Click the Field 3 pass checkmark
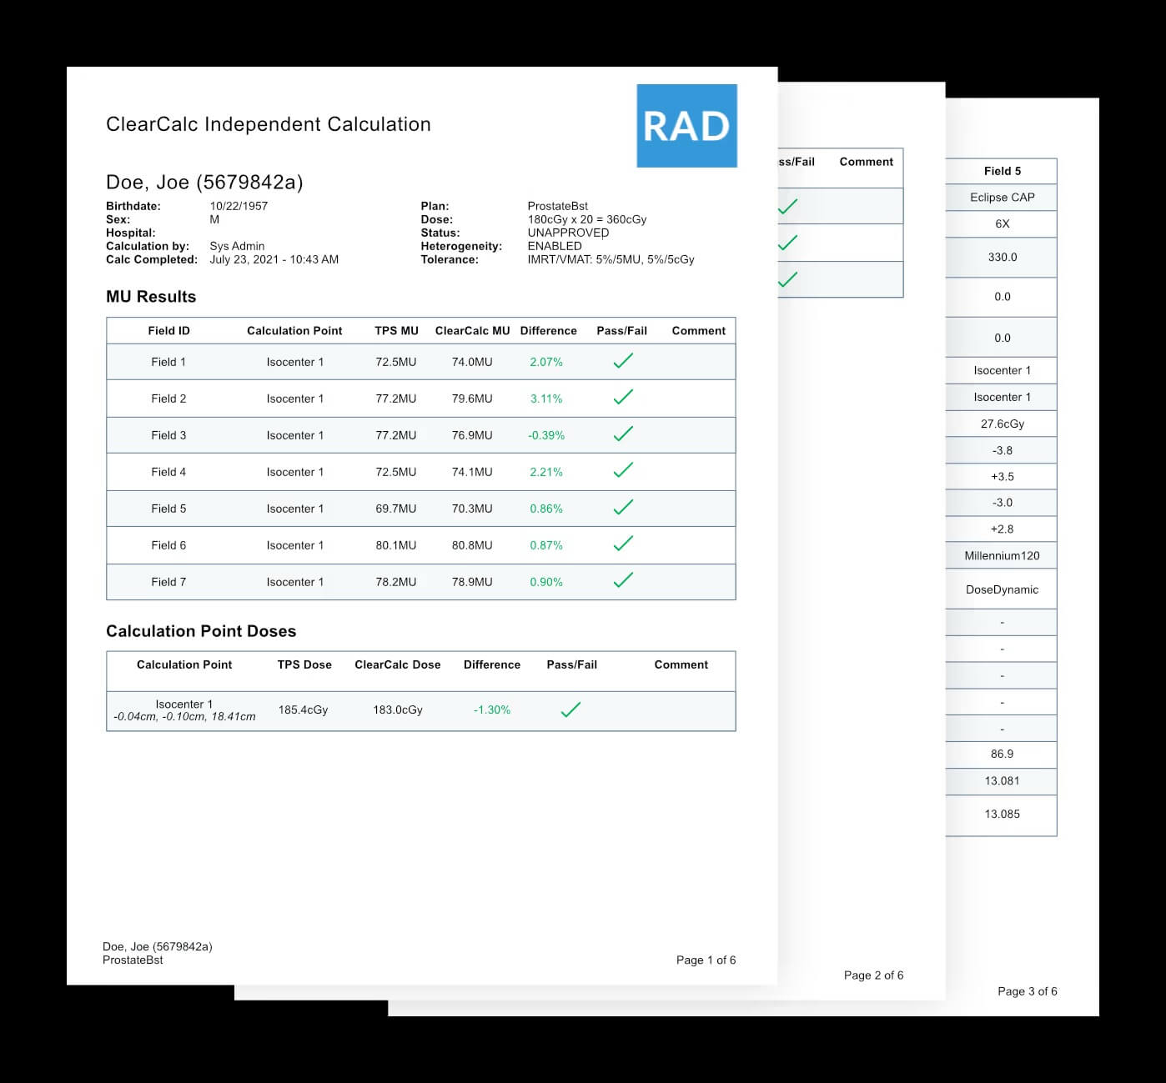This screenshot has width=1166, height=1083. point(623,434)
